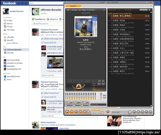This screenshot has width=161, height=135.
Task: Click the Play button in AIMP
Action: (x=67, y=112)
